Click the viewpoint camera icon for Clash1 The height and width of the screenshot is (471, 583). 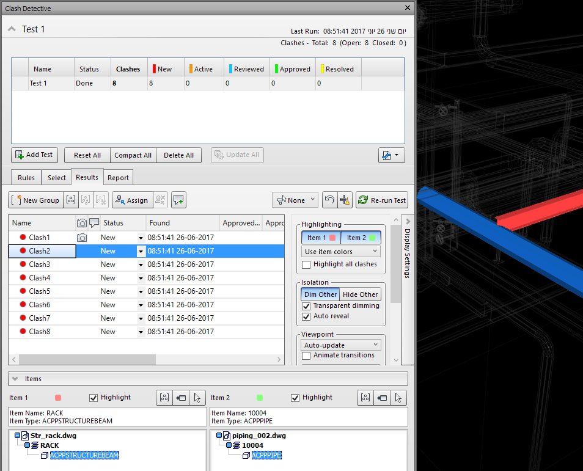(x=82, y=238)
